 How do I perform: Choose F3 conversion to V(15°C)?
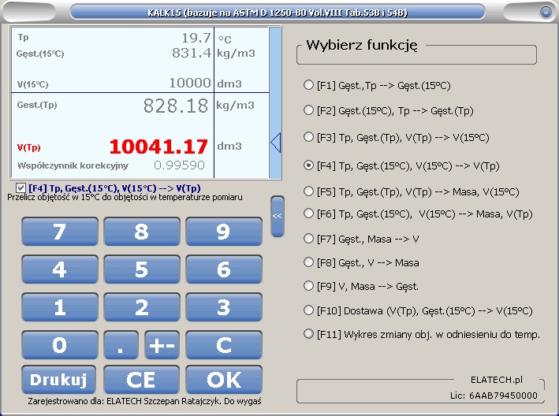click(397, 137)
